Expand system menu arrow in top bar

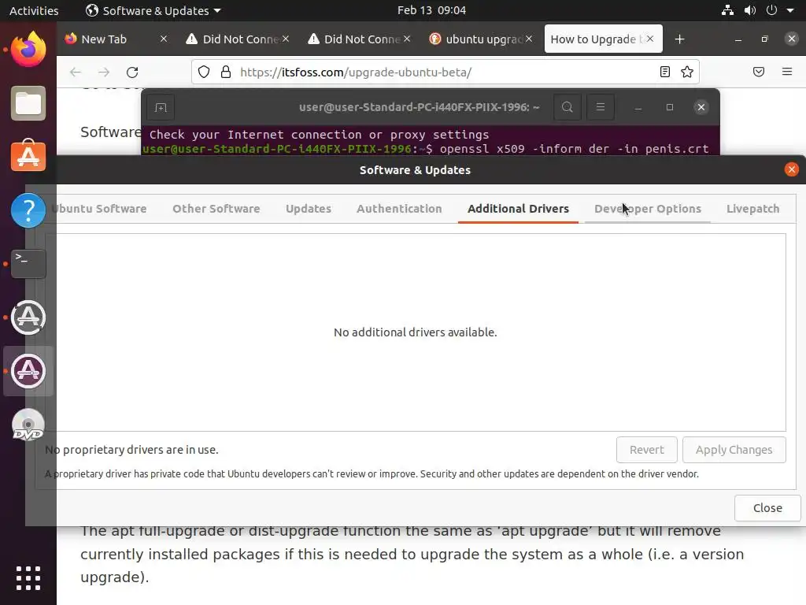click(x=790, y=10)
